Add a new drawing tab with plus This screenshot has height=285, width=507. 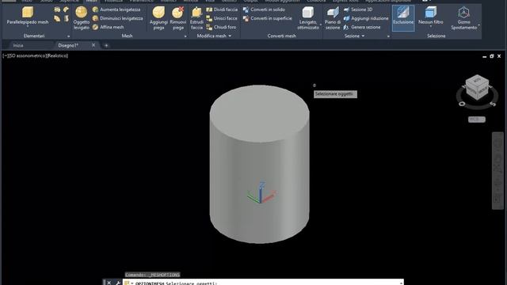tap(106, 46)
